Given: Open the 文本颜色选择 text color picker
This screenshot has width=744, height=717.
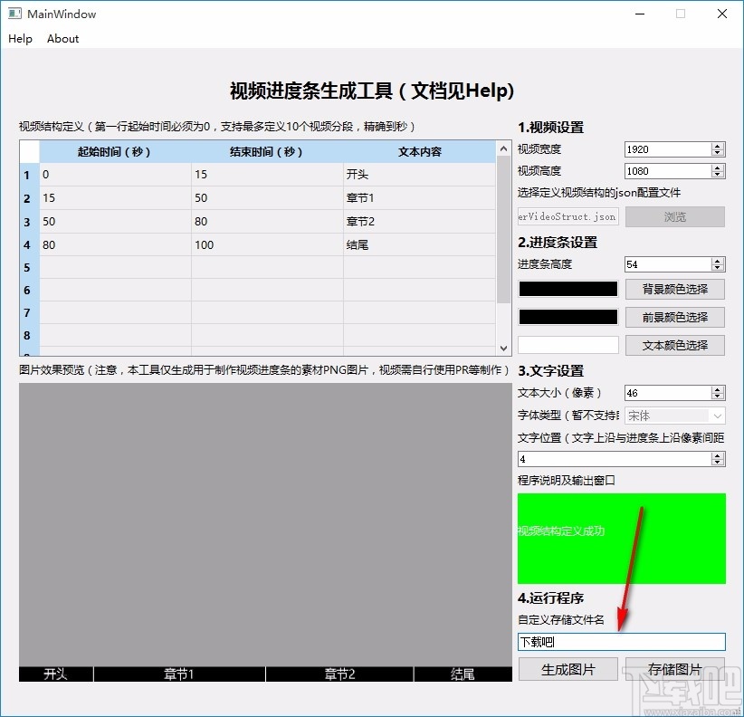Looking at the screenshot, I should pos(674,345).
